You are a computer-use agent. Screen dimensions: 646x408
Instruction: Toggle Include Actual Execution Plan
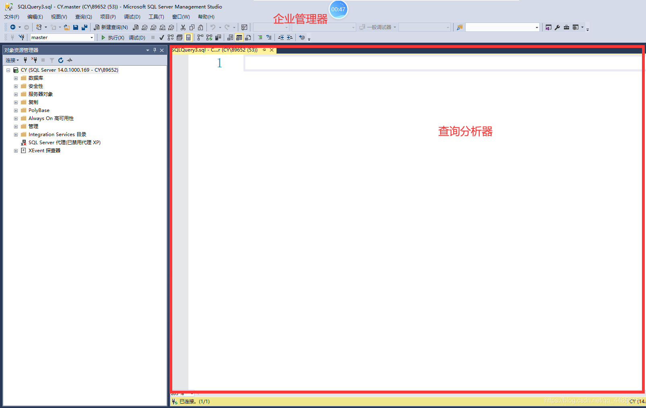click(x=200, y=37)
